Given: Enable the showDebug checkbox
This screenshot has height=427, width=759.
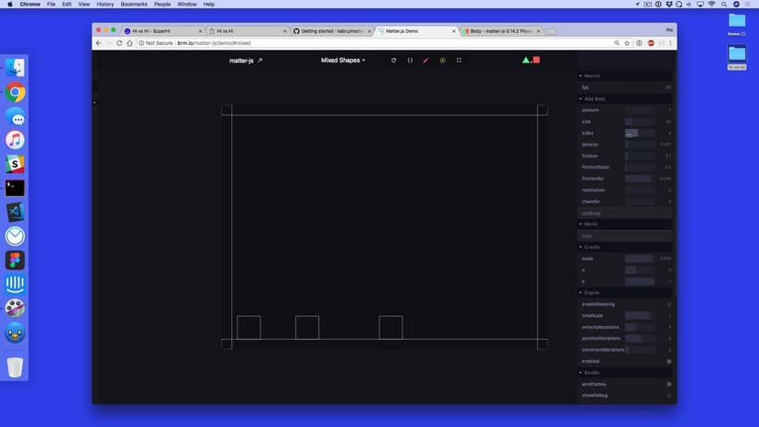Looking at the screenshot, I should (x=669, y=396).
